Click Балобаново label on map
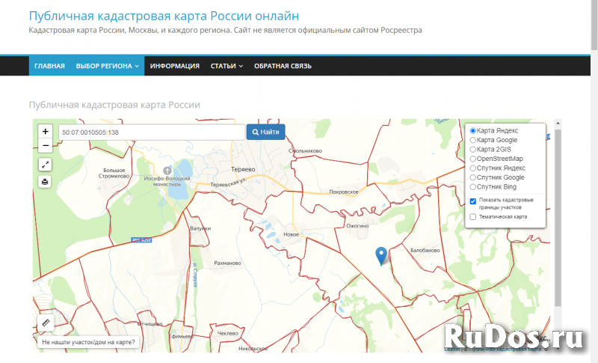The image size is (598, 363). 425,251
